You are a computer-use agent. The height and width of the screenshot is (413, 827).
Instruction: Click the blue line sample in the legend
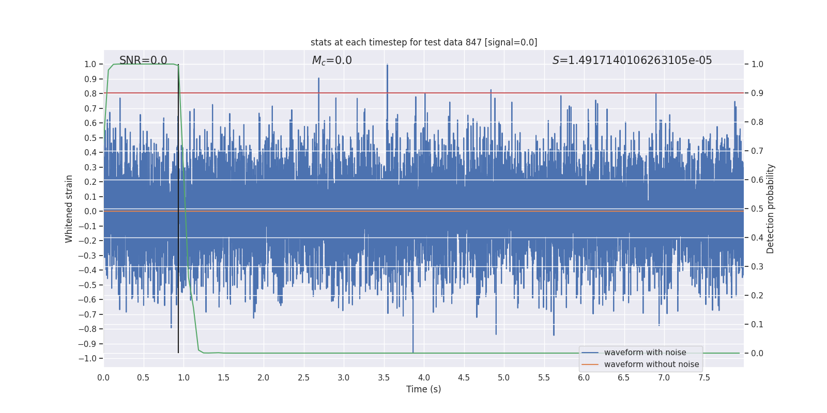[x=590, y=353]
